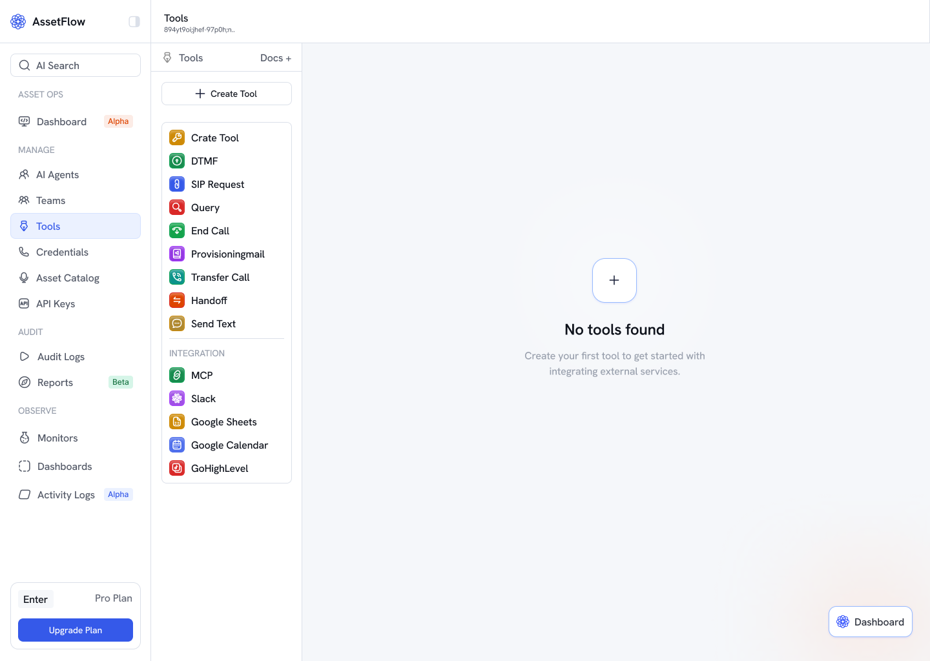Click the Activity Logs icon
This screenshot has width=930, height=661.
(25, 494)
